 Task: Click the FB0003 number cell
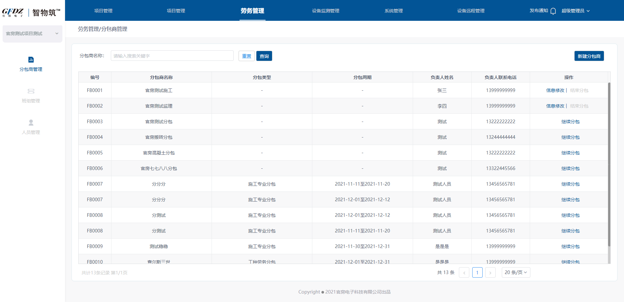click(95, 122)
